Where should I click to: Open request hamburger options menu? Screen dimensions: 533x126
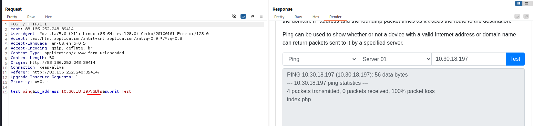click(x=261, y=16)
